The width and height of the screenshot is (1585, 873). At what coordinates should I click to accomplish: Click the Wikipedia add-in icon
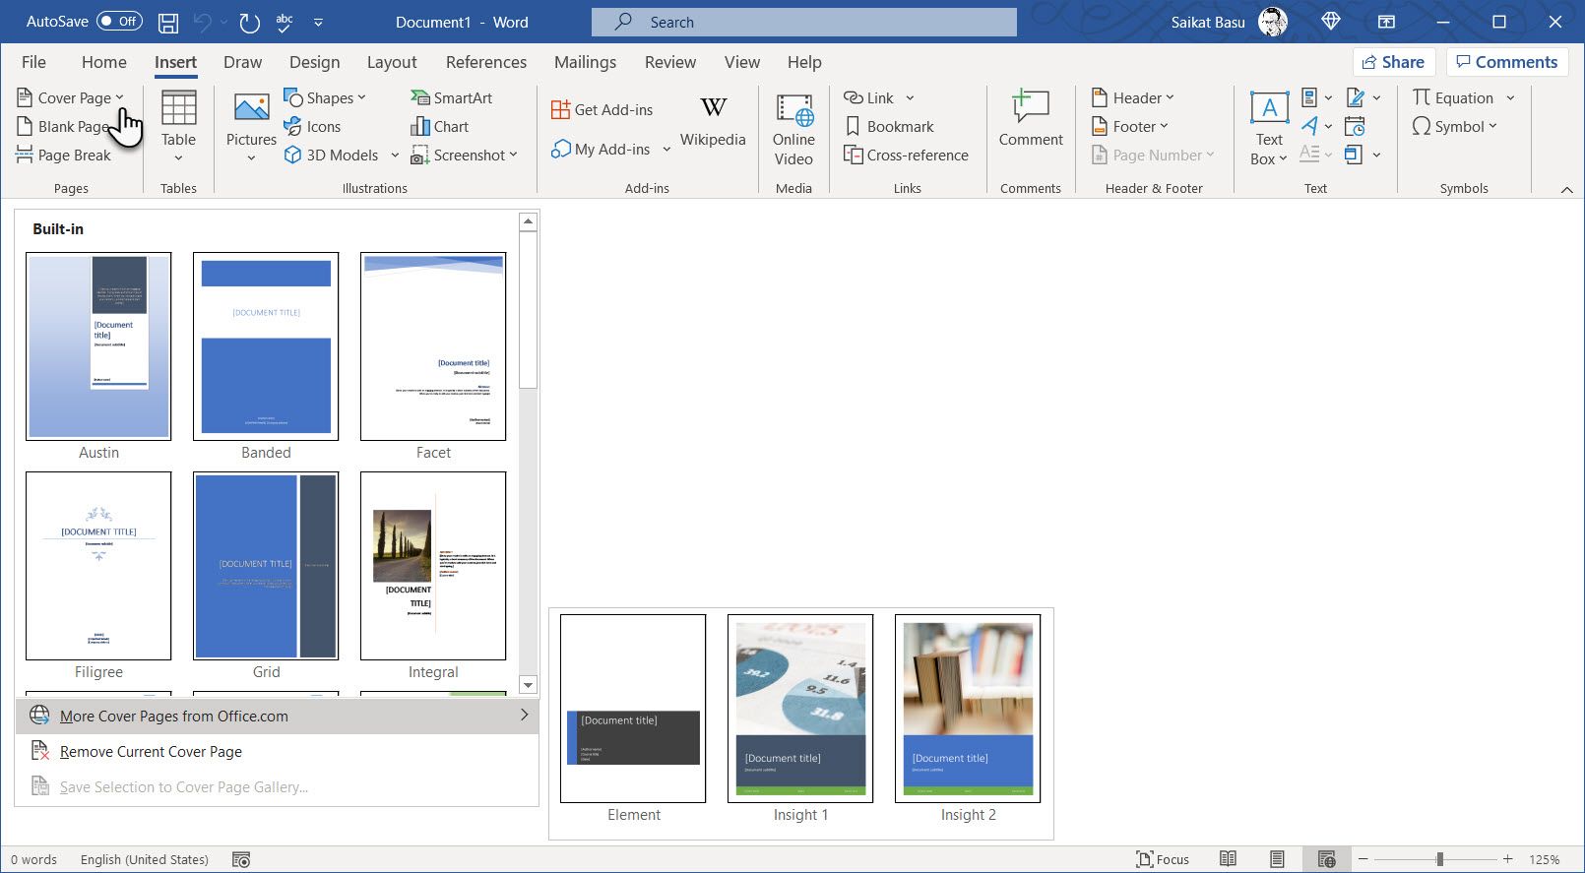click(713, 108)
